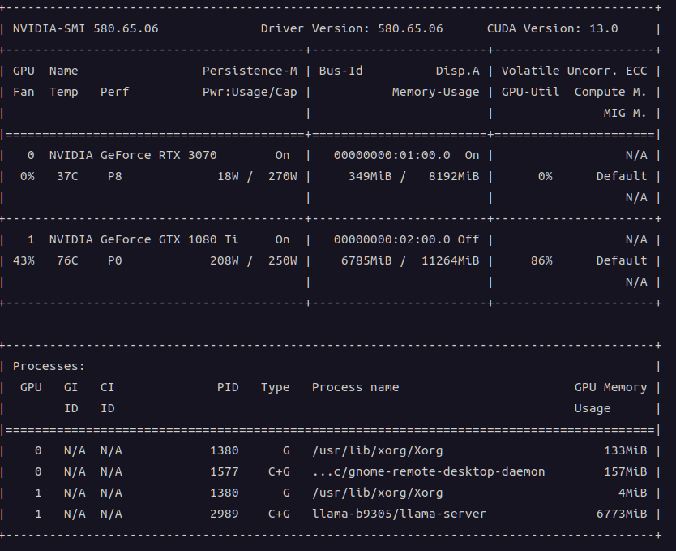Select bus id 00000000:01:00.0
This screenshot has width=676, height=551.
pos(391,155)
